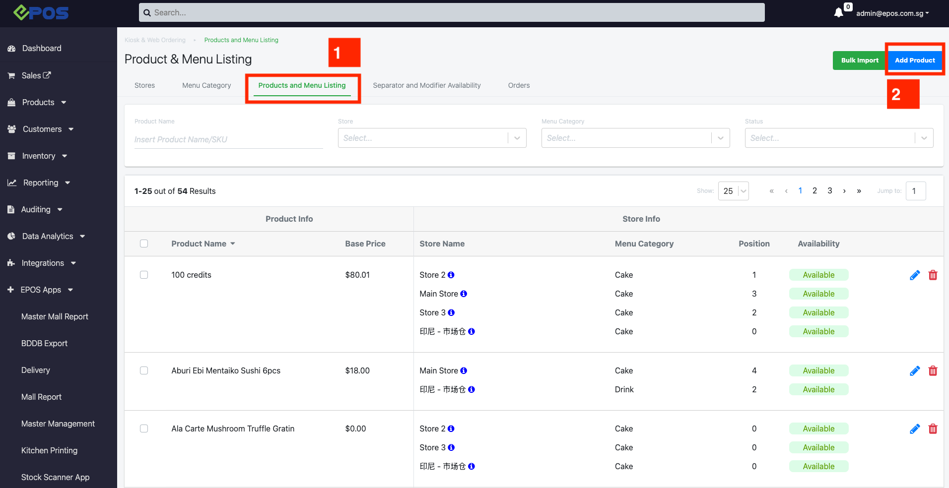949x488 pixels.
Task: Edit Aburi Ebi Mentaiko Sushi 6pcs pencil icon
Action: pyautogui.click(x=915, y=371)
